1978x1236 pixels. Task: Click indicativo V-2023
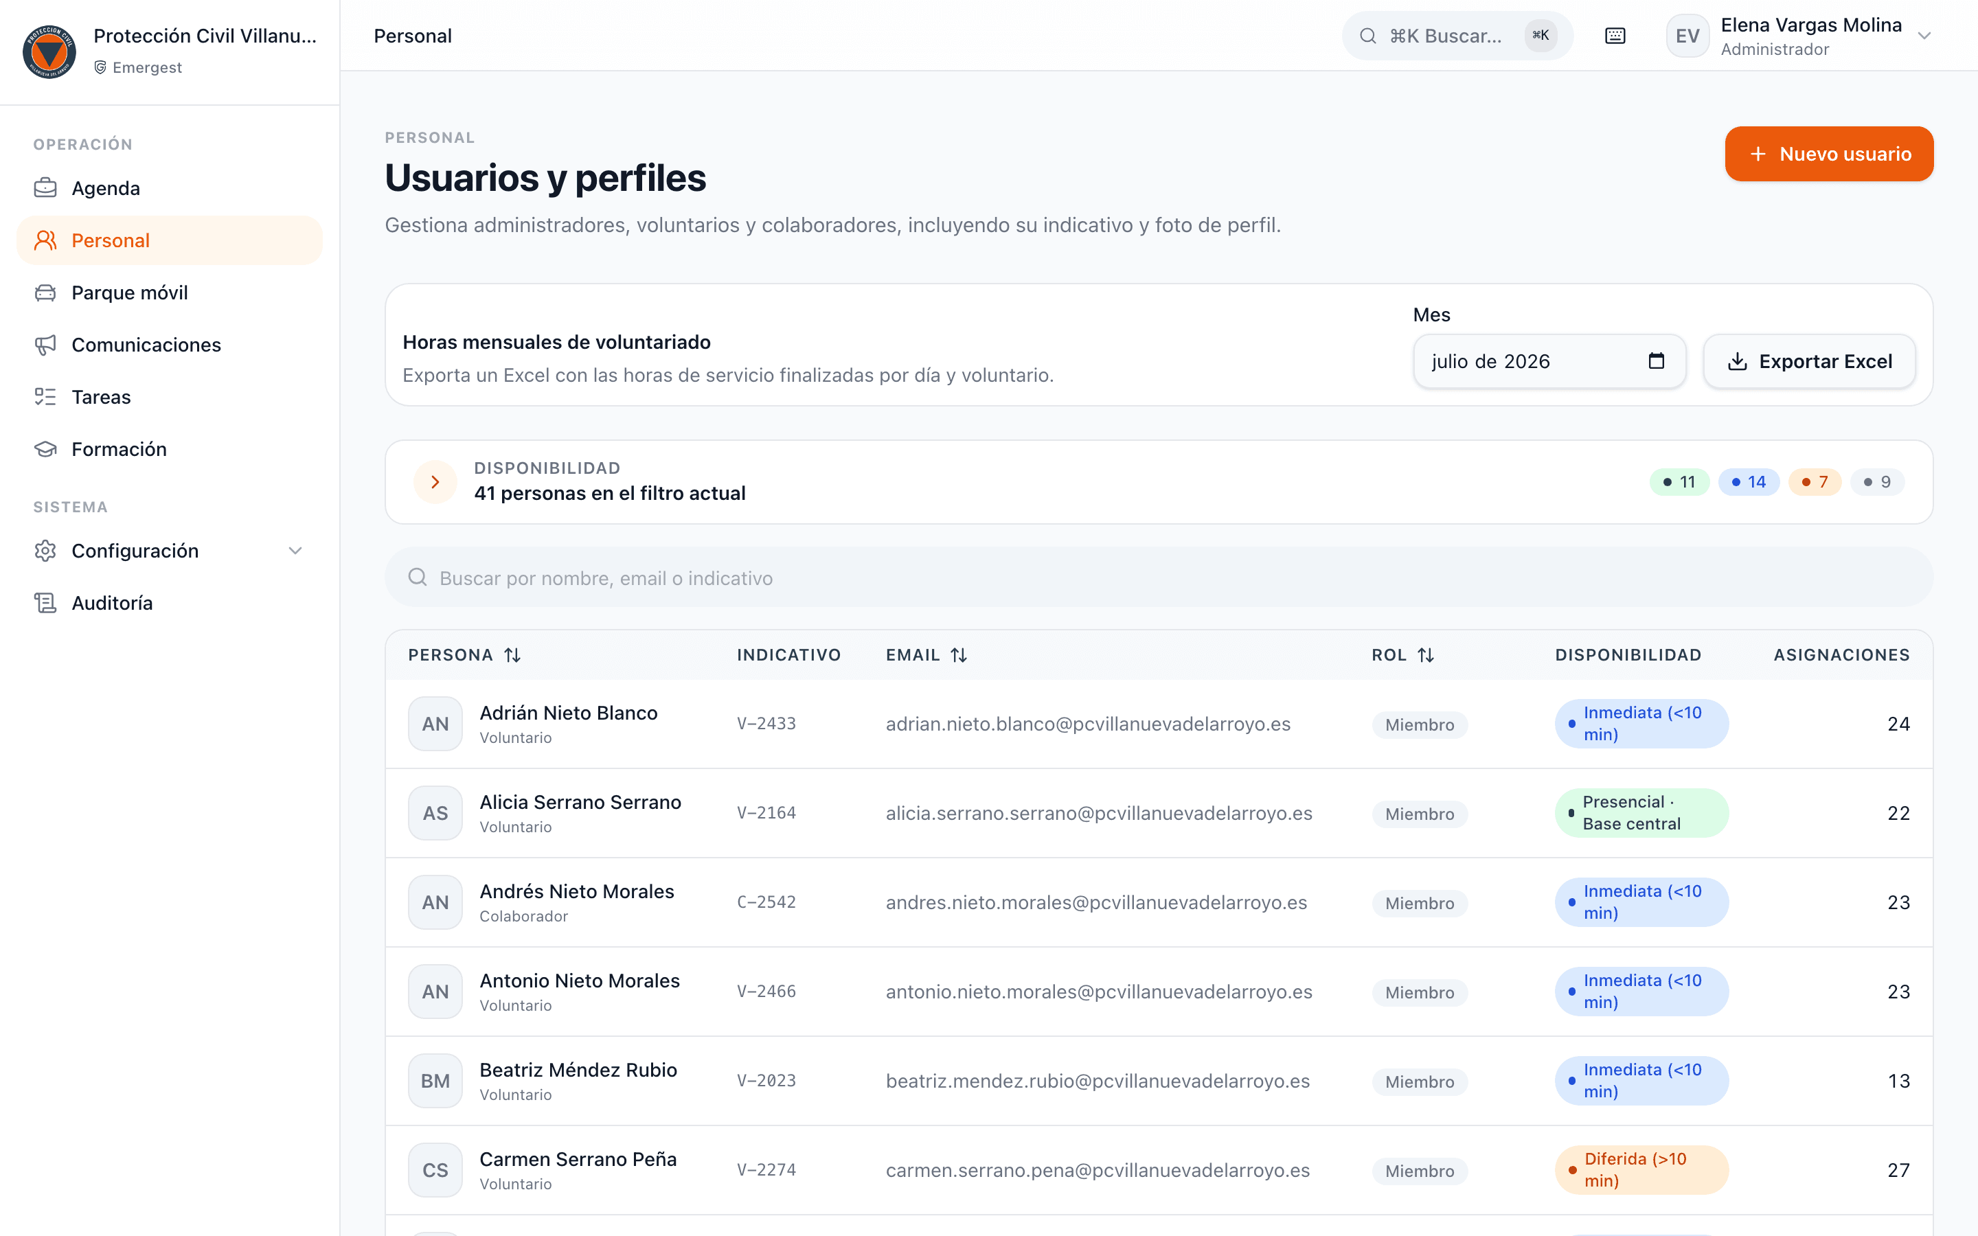[766, 1081]
